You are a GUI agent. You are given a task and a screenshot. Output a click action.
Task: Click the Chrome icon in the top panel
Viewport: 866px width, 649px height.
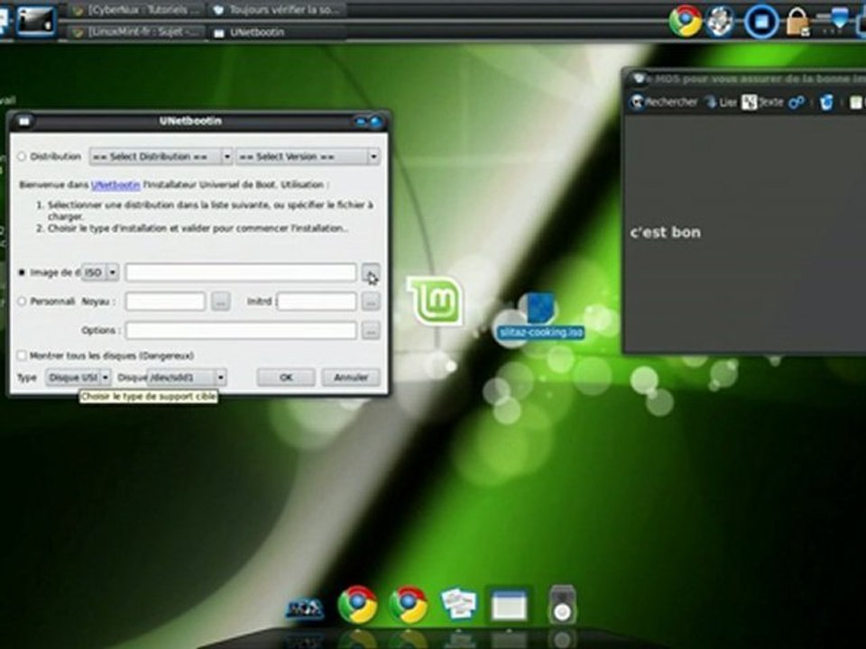pyautogui.click(x=685, y=21)
